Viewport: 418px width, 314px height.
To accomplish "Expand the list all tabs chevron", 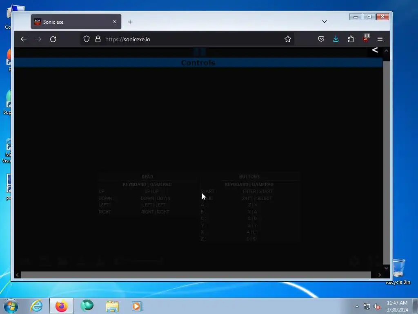I will pyautogui.click(x=325, y=21).
